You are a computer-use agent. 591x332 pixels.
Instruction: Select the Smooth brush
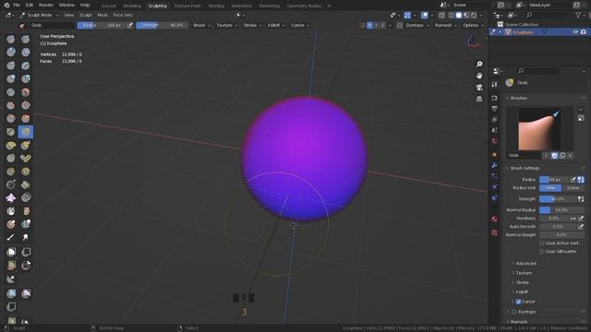26,92
